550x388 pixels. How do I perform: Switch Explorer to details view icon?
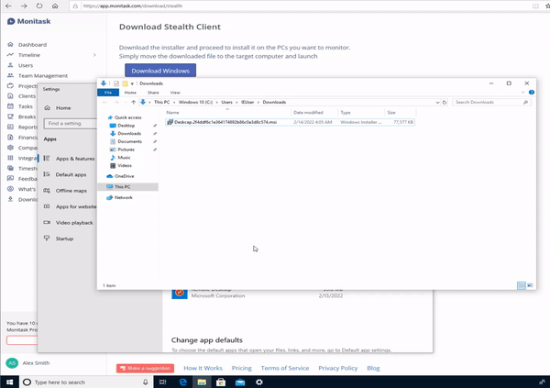(x=522, y=285)
